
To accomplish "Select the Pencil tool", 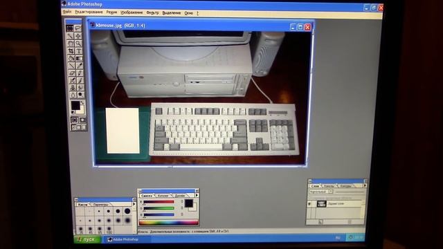I will tap(80, 73).
